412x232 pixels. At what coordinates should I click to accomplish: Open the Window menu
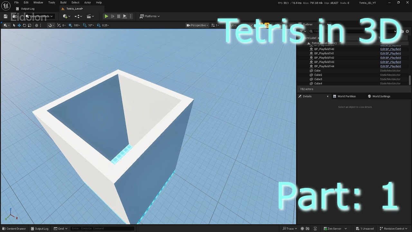click(x=38, y=3)
